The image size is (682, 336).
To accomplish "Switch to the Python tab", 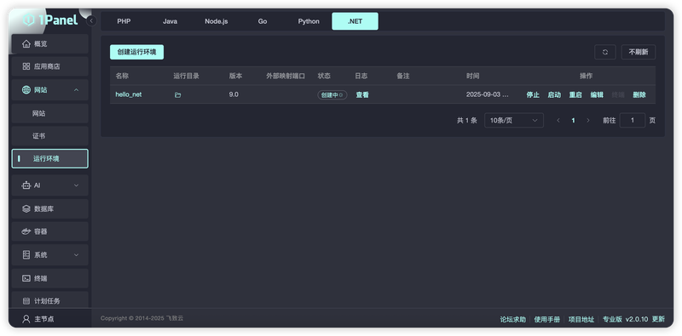I will click(309, 21).
